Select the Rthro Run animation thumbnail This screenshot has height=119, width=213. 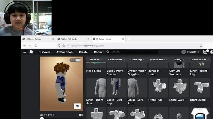pos(158,87)
